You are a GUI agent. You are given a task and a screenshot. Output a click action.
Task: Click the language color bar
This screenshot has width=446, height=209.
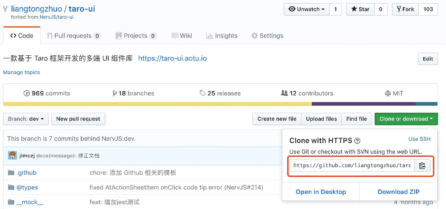click(x=220, y=104)
